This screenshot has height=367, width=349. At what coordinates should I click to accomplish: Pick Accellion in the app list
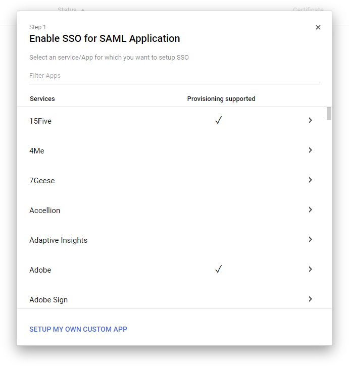[44, 211]
